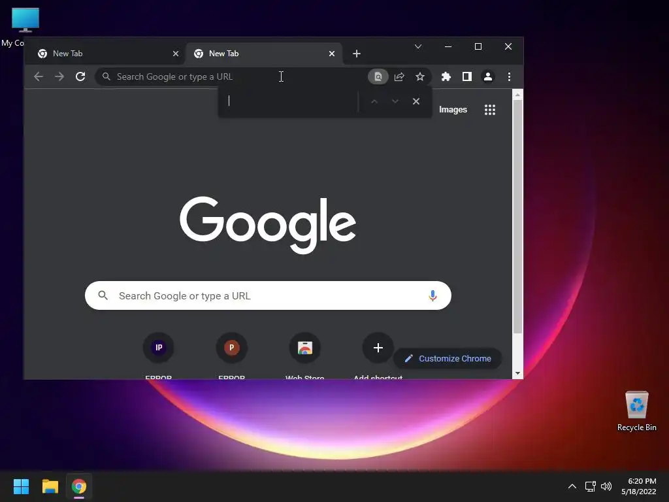Open the Web Store shortcut

click(x=304, y=348)
